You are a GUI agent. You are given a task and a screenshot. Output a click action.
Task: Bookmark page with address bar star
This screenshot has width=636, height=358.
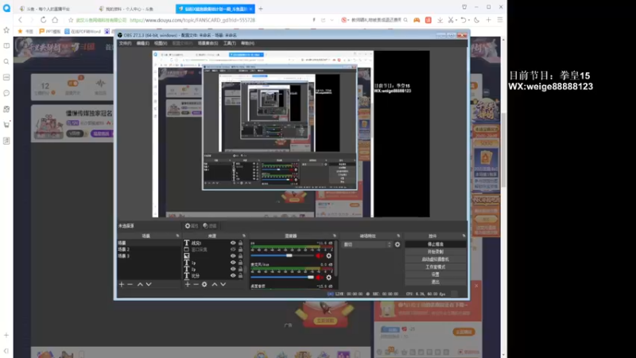coord(71,20)
